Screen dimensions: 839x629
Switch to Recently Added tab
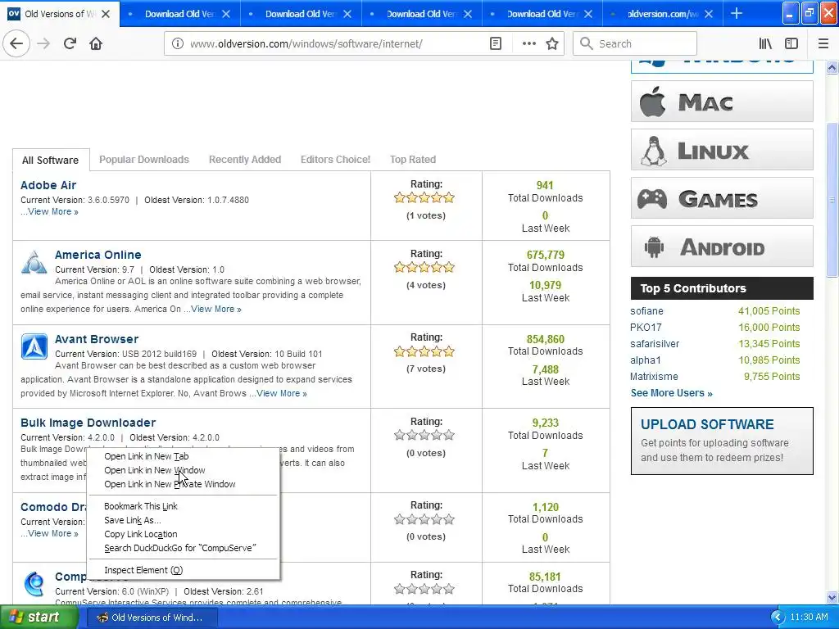[244, 160]
